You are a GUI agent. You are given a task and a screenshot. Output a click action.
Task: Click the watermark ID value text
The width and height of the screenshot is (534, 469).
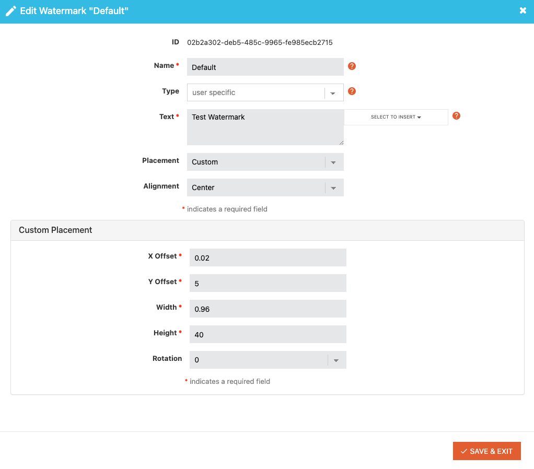pyautogui.click(x=260, y=42)
